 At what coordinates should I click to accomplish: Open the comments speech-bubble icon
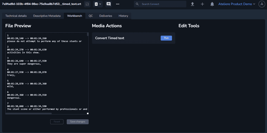(108, 4)
